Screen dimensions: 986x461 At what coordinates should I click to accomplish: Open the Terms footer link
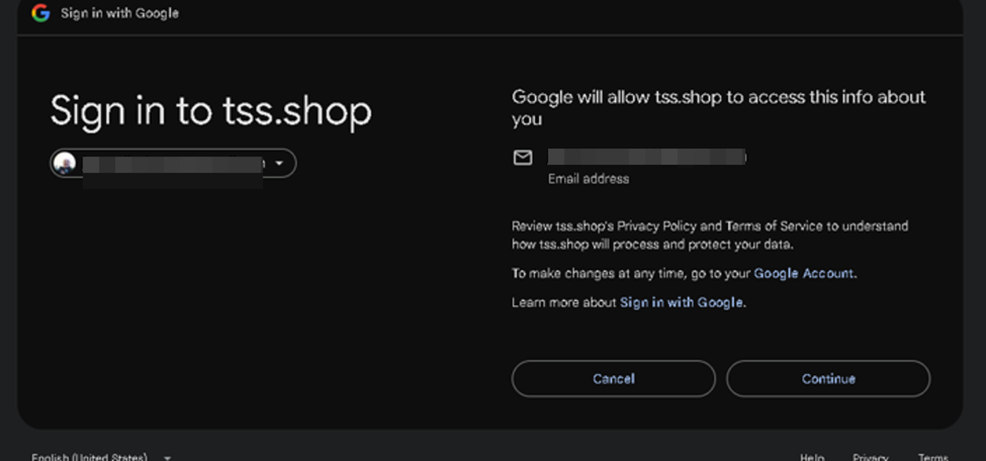click(x=933, y=457)
